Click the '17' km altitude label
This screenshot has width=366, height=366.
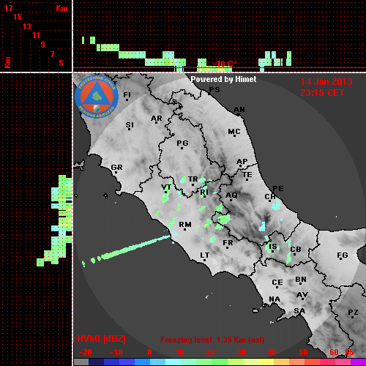tap(8, 8)
